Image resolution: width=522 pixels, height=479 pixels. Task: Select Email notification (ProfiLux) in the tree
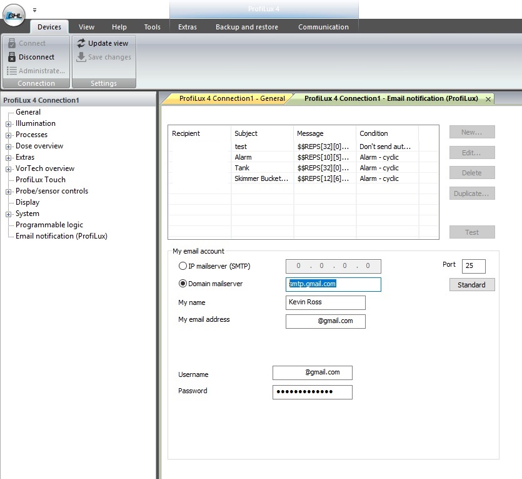(61, 236)
